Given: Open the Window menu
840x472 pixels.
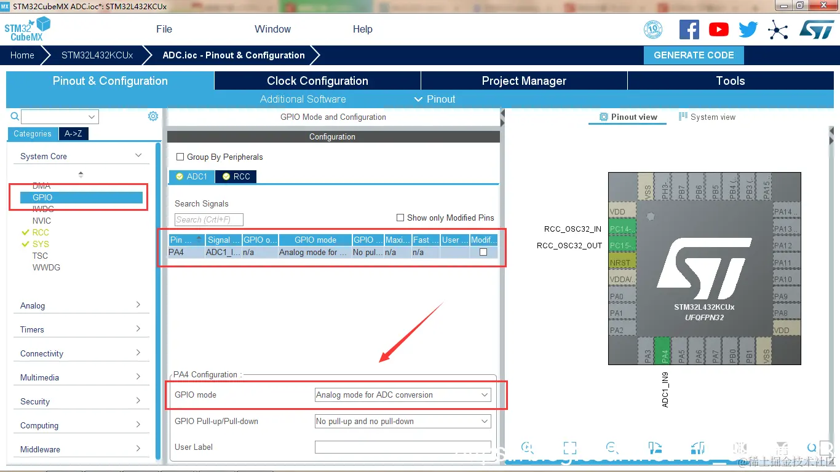Looking at the screenshot, I should click(x=272, y=29).
